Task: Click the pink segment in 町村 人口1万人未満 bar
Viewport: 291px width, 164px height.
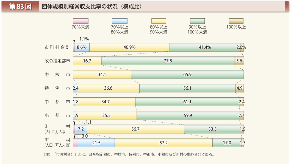Action: (x=75, y=143)
